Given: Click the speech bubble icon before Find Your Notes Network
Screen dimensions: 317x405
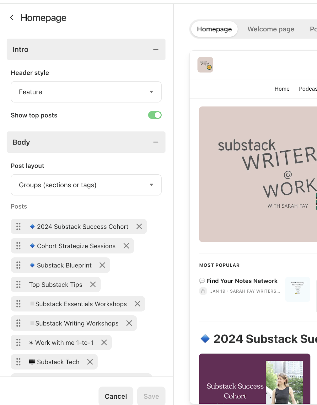Looking at the screenshot, I should [x=202, y=281].
